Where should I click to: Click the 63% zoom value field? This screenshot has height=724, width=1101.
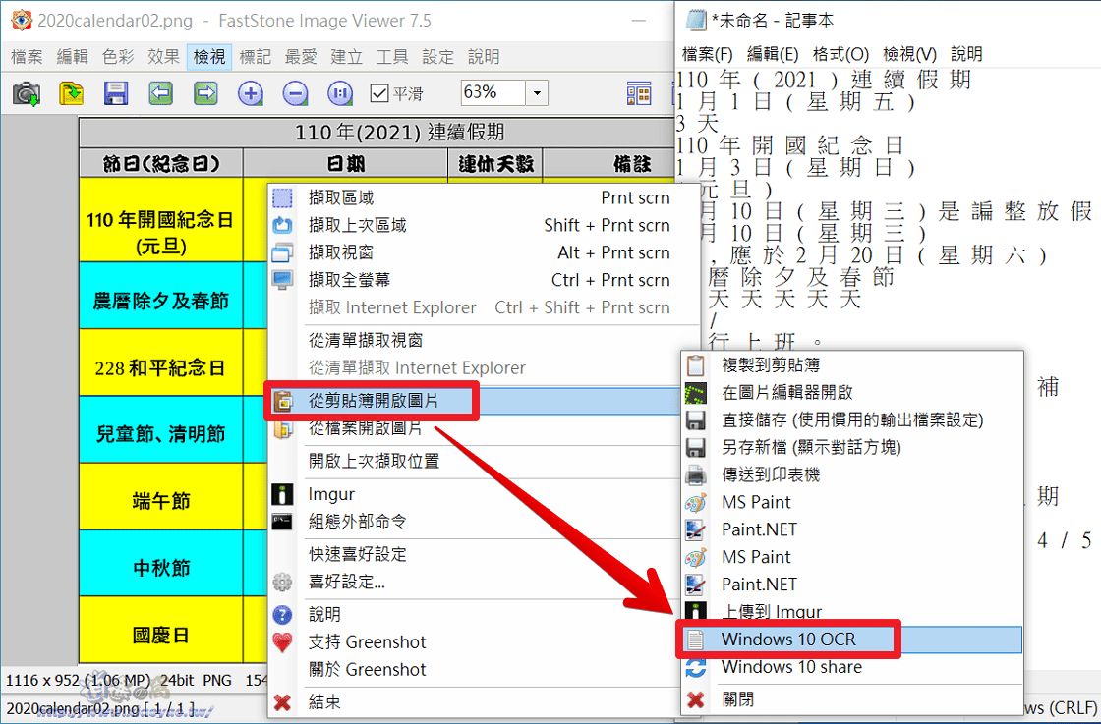point(493,92)
